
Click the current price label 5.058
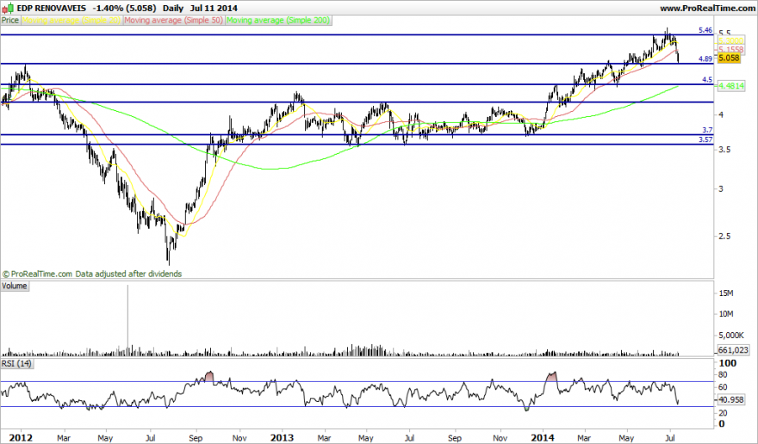click(x=729, y=58)
